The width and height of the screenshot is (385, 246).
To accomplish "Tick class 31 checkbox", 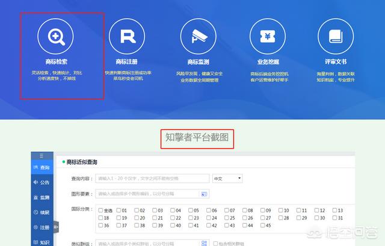I will point(334,218).
